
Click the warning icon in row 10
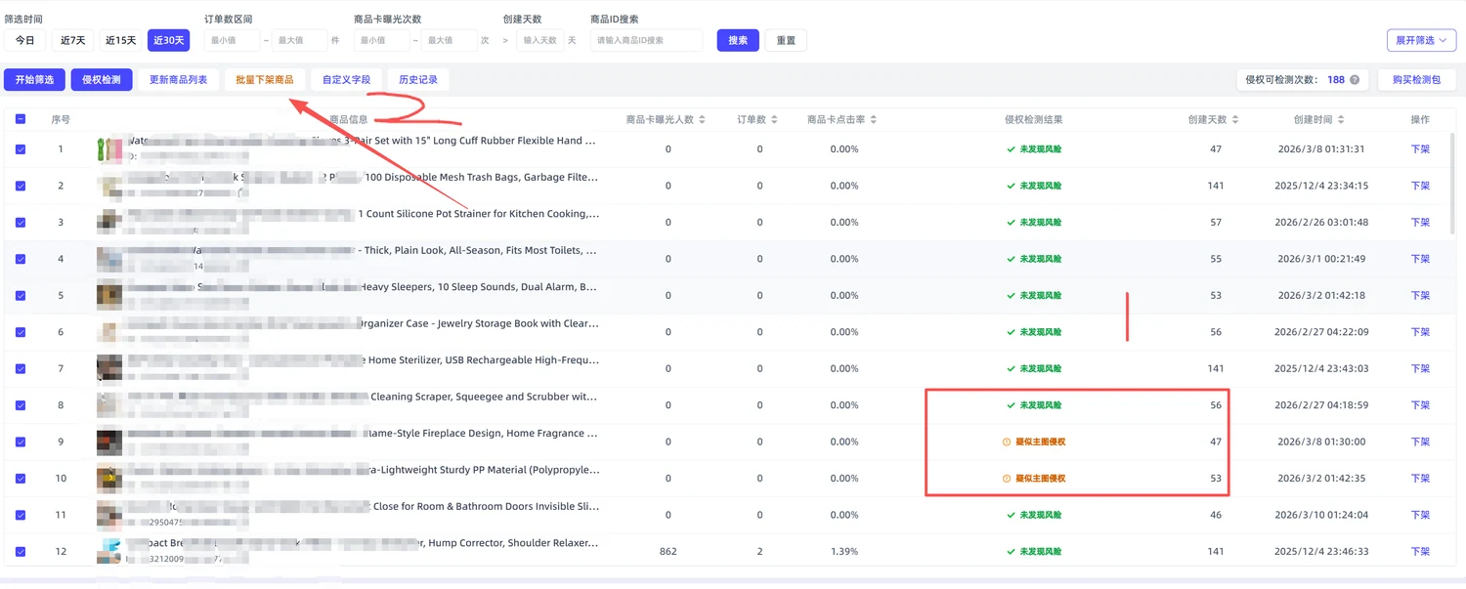[x=1007, y=479]
